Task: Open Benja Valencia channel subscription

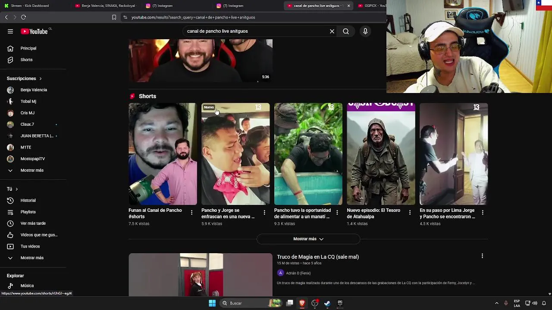Action: click(33, 90)
